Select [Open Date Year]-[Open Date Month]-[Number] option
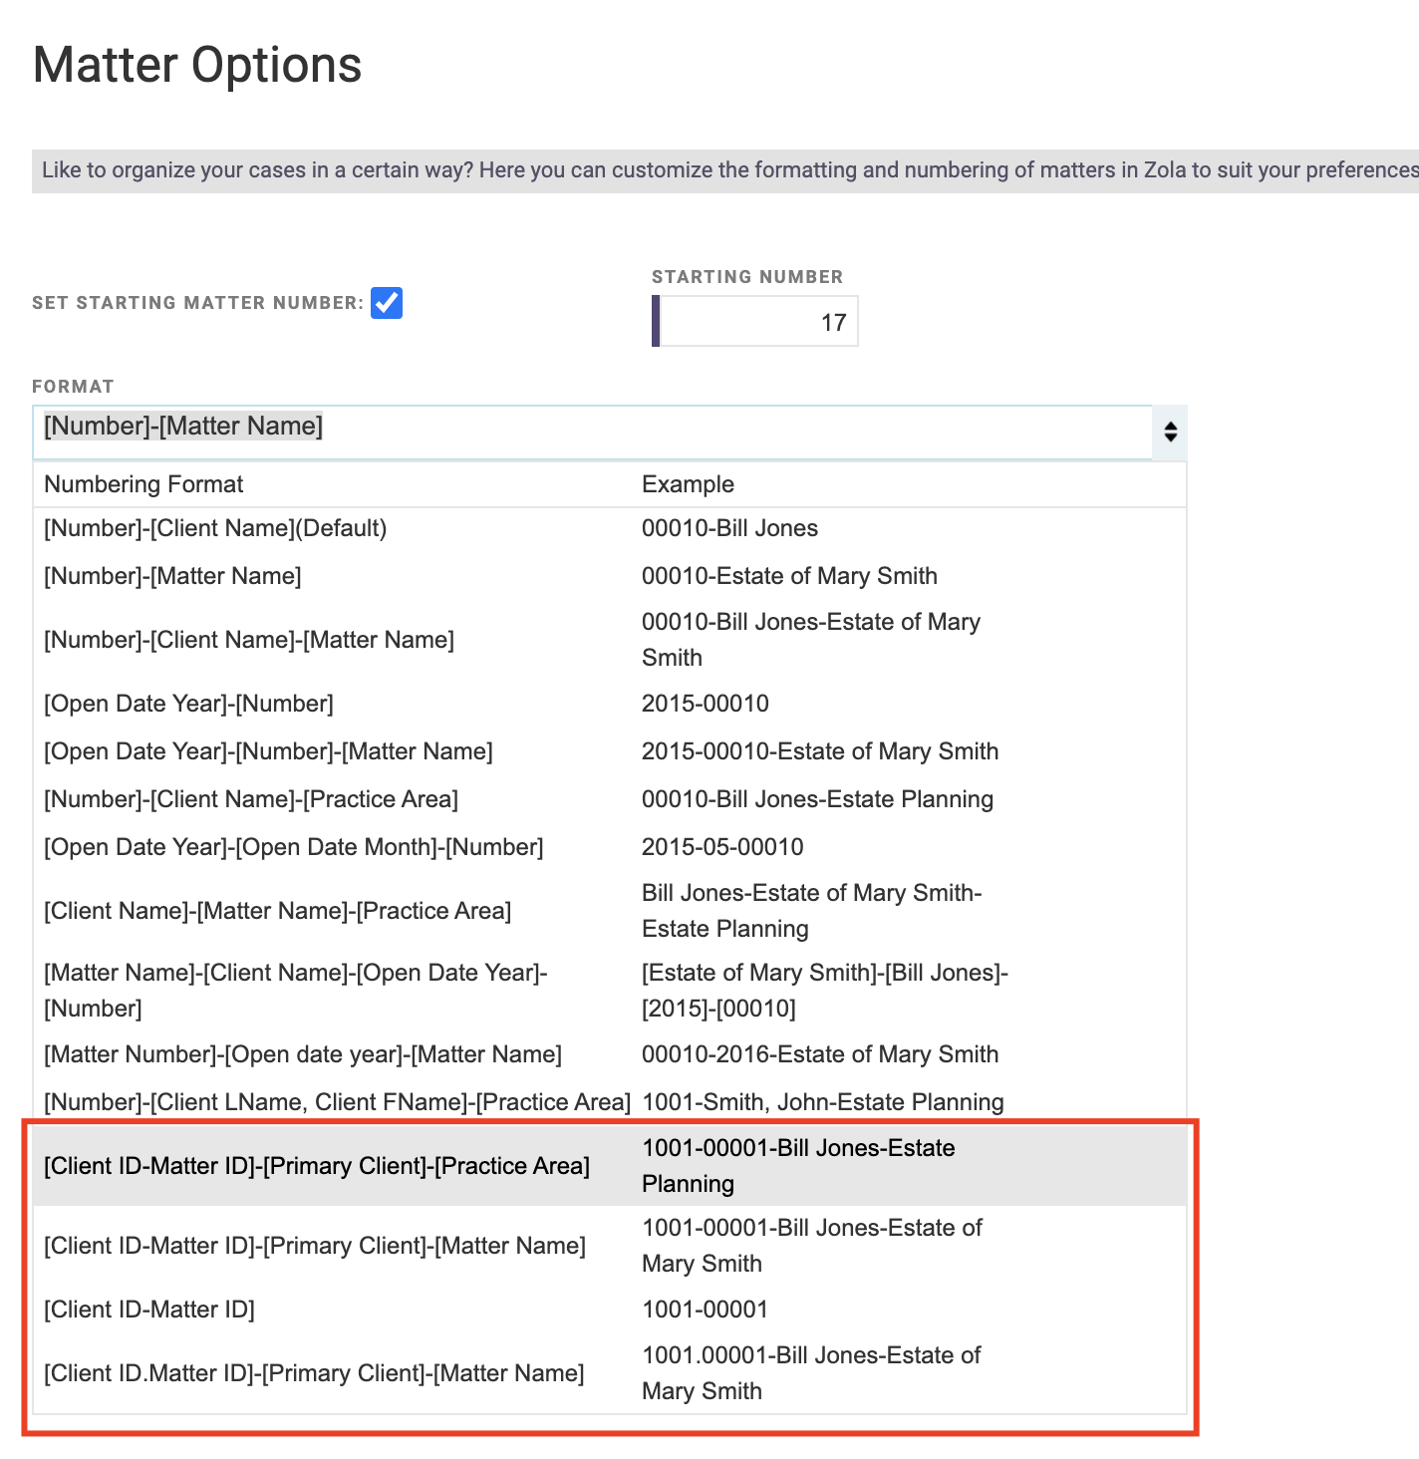Image resolution: width=1419 pixels, height=1459 pixels. 610,847
